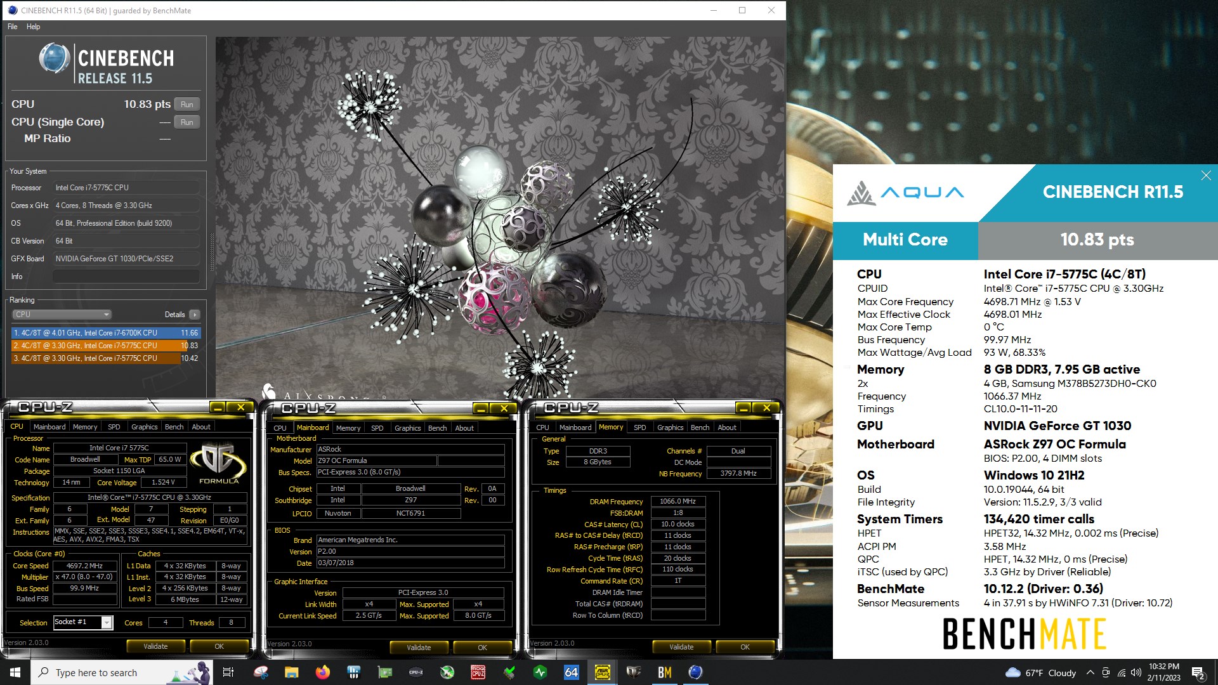This screenshot has height=685, width=1218.
Task: Click Validate in right CPU-Z window
Action: [681, 647]
